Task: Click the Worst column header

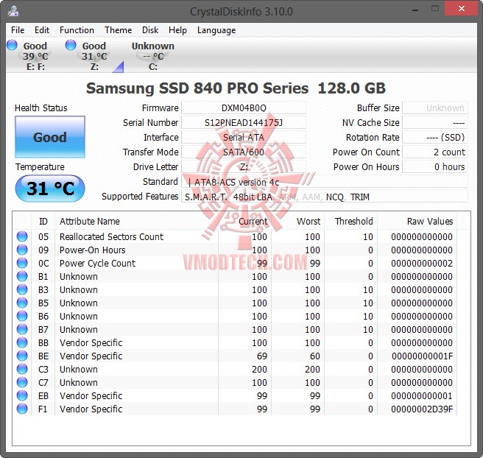Action: (297, 221)
